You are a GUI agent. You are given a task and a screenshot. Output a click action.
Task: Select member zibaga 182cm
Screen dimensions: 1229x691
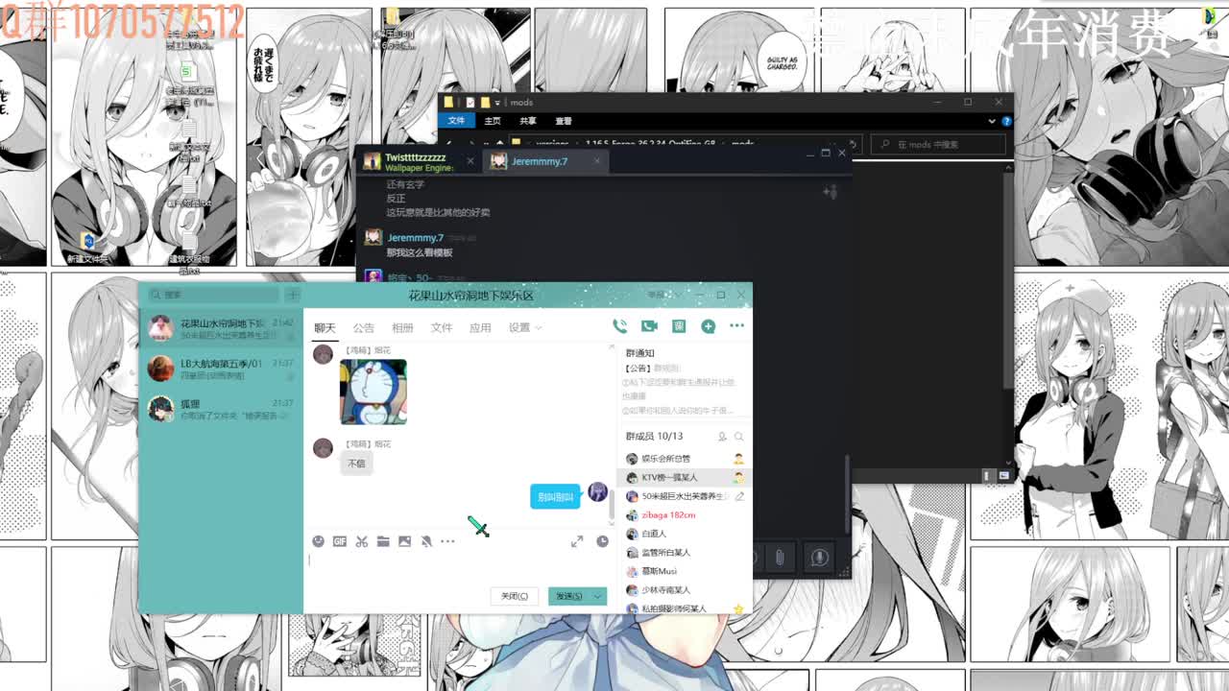pyautogui.click(x=684, y=514)
